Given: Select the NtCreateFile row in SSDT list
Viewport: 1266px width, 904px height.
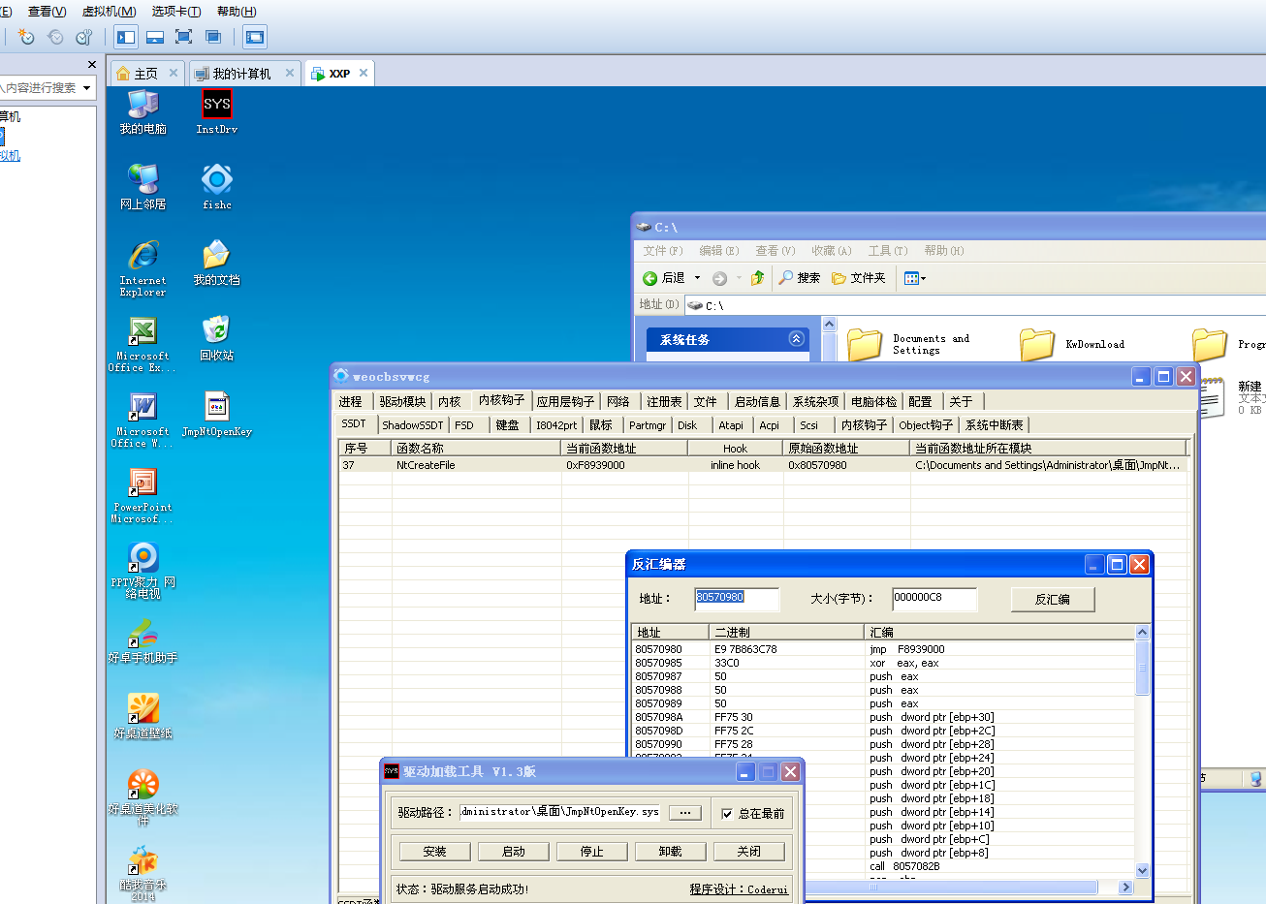Looking at the screenshot, I should pyautogui.click(x=762, y=465).
